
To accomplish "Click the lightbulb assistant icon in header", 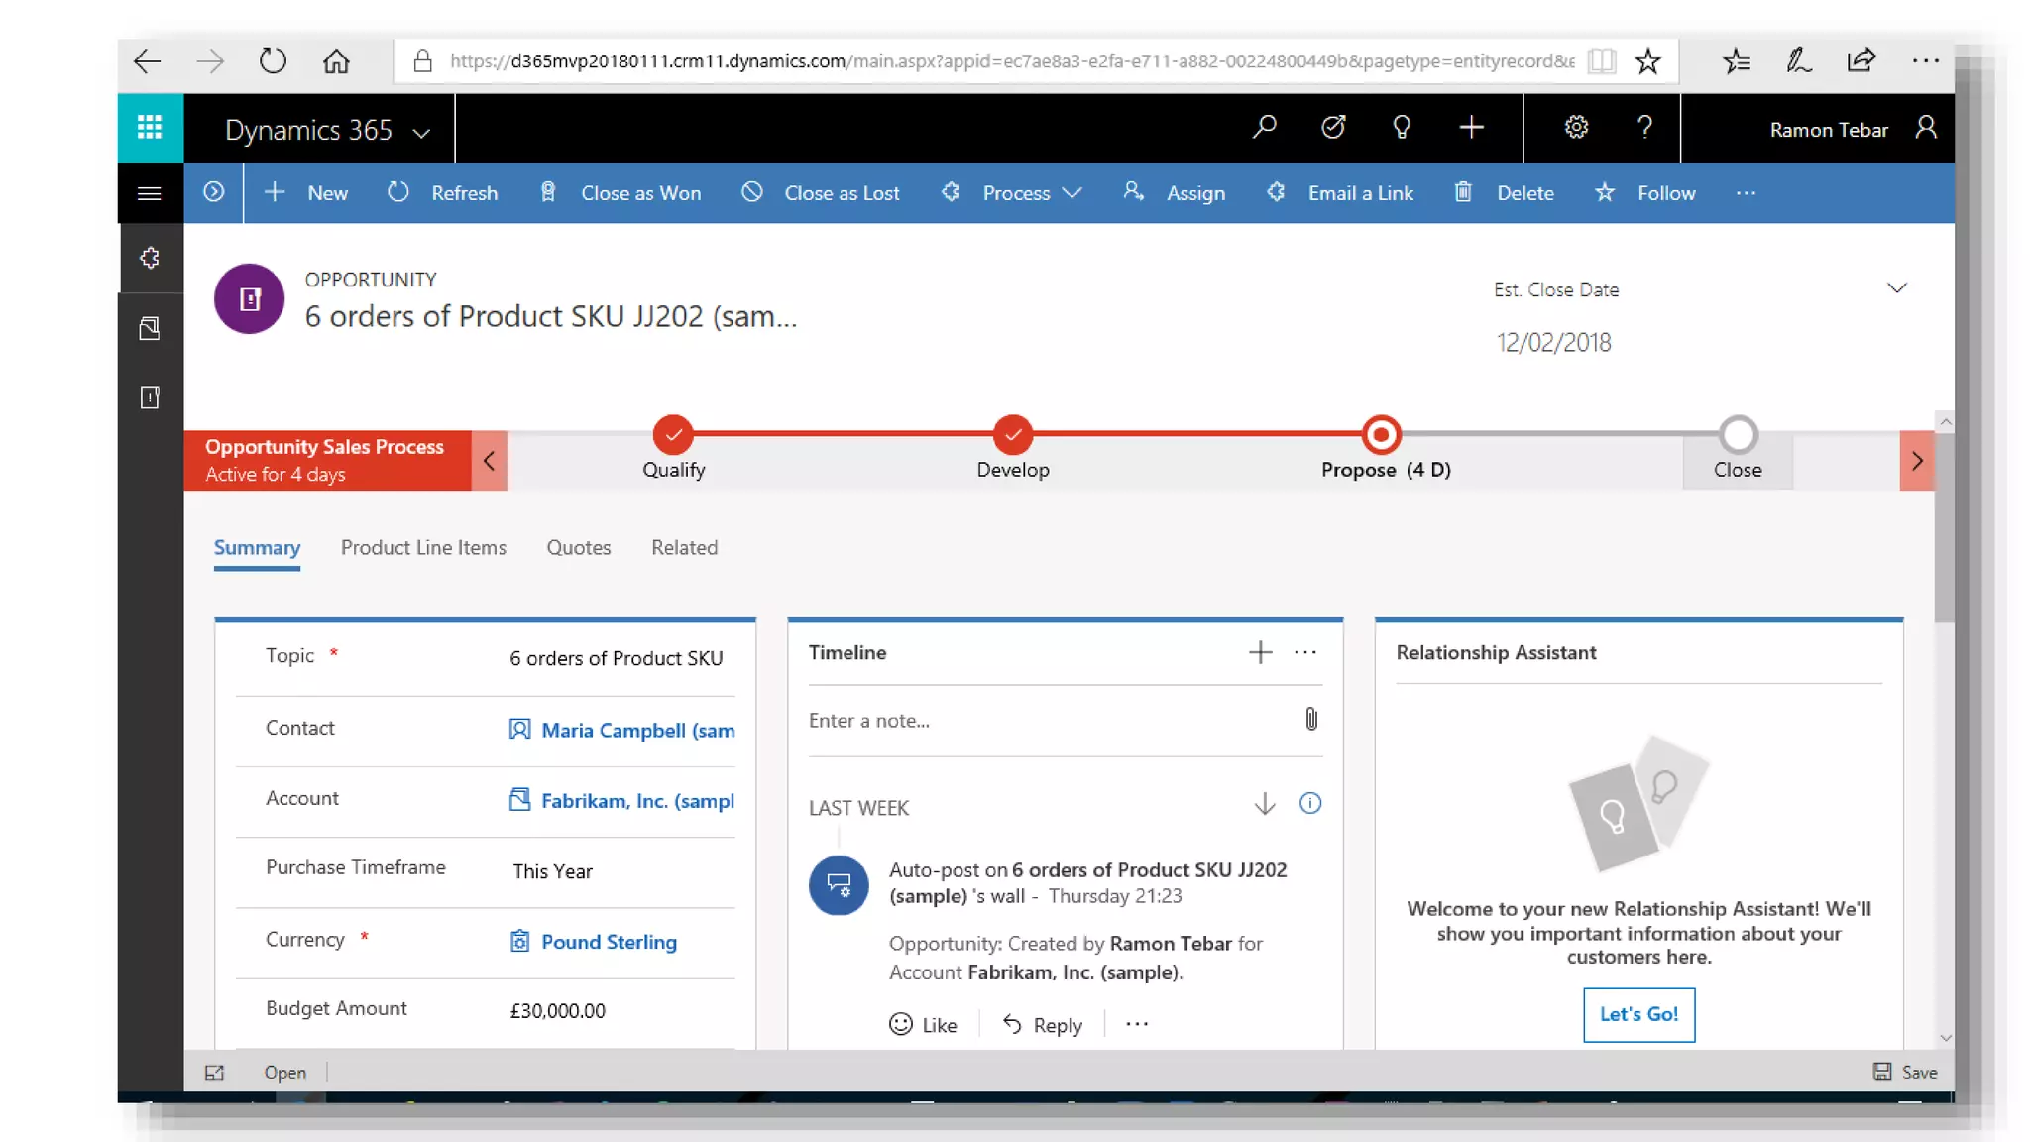I will [1402, 127].
